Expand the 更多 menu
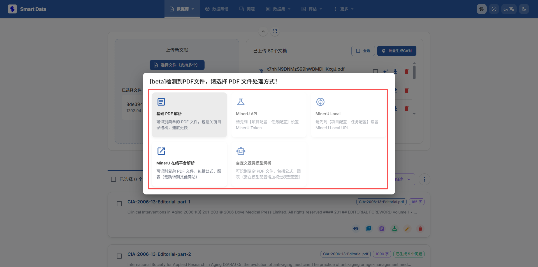Screen dimensions: 538x267 344,9
